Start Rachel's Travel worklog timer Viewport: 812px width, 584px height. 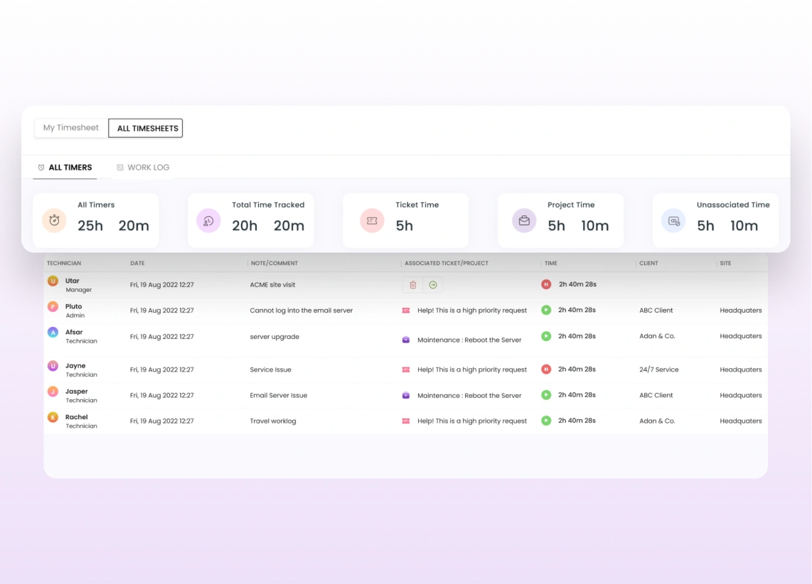(546, 421)
